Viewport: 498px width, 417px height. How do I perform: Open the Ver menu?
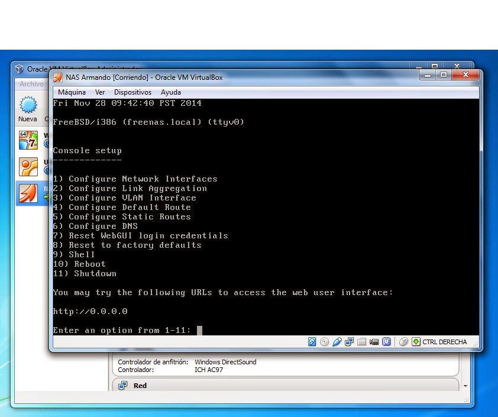100,92
